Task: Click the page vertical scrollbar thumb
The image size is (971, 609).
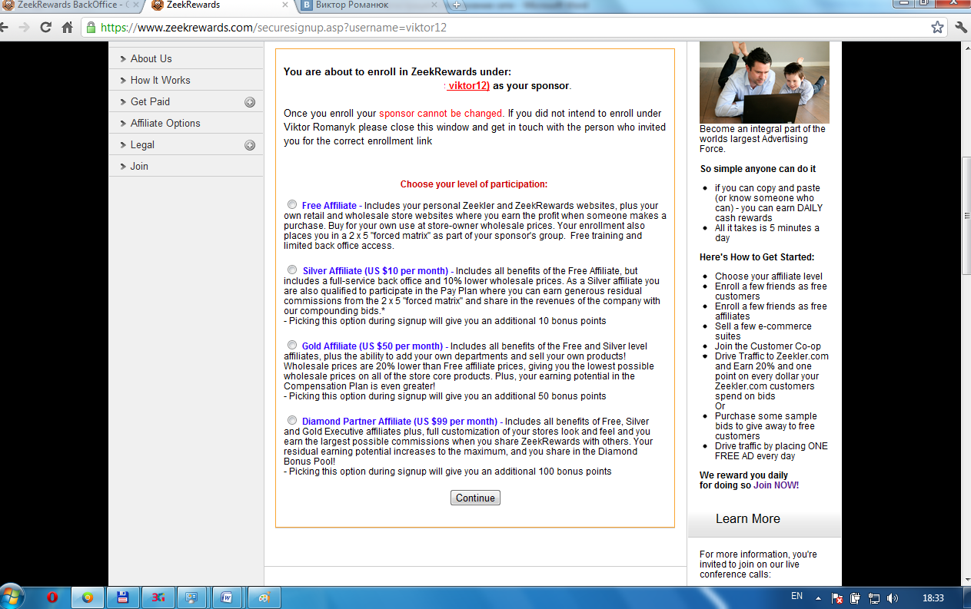Action: pyautogui.click(x=966, y=214)
